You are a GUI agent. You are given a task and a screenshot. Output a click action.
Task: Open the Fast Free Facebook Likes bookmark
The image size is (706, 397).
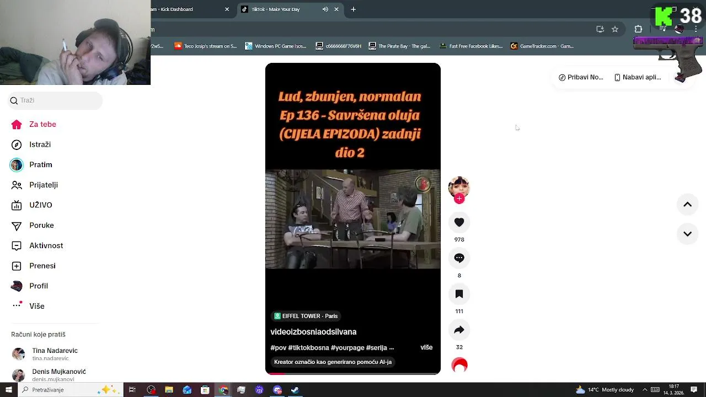tap(470, 46)
